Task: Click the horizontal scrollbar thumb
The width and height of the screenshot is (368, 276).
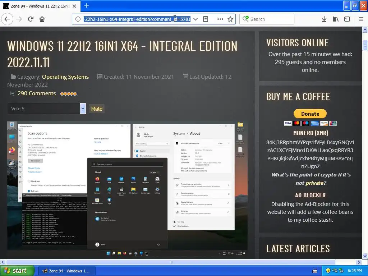Action: [171, 262]
